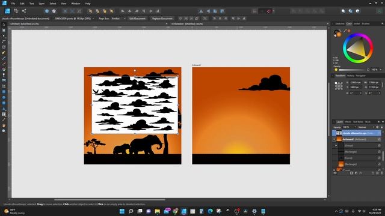Open the Page Box dropdown
385x216 pixels.
coord(119,19)
